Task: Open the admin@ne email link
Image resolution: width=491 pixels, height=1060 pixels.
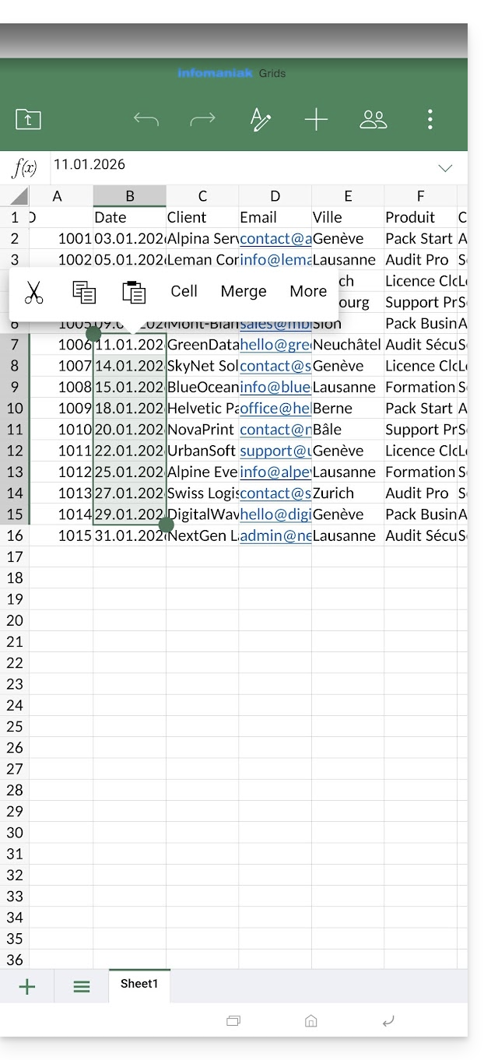Action: coord(275,535)
